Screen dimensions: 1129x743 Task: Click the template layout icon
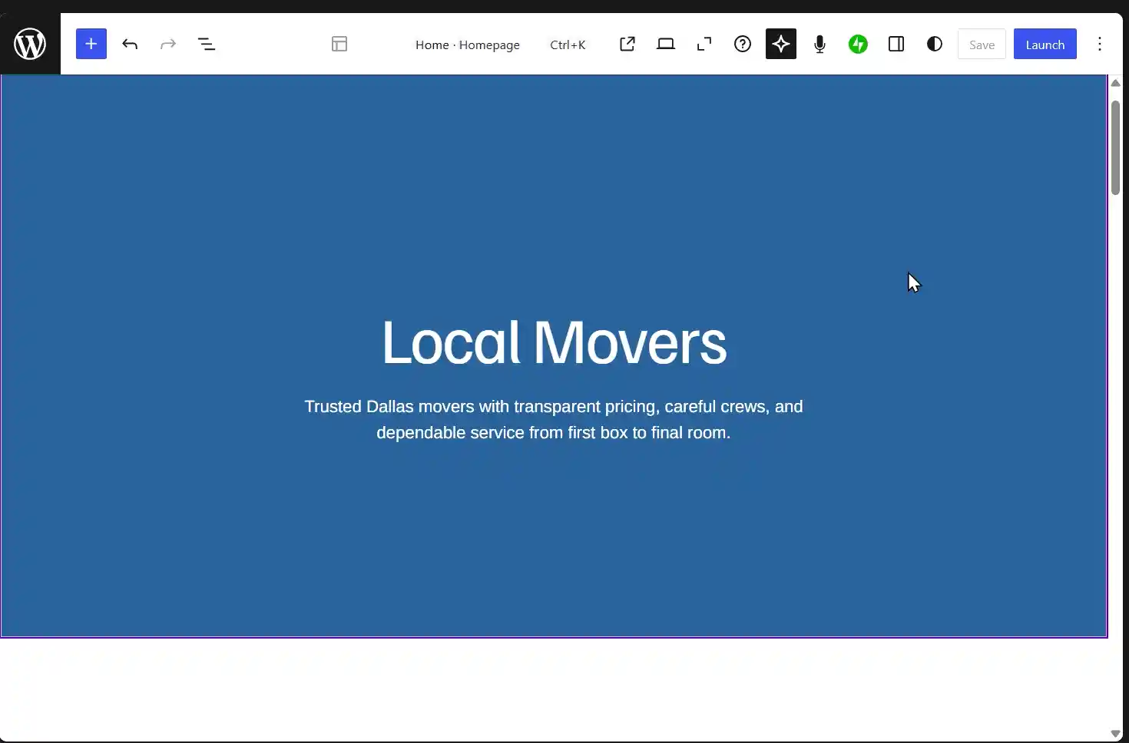click(x=339, y=44)
